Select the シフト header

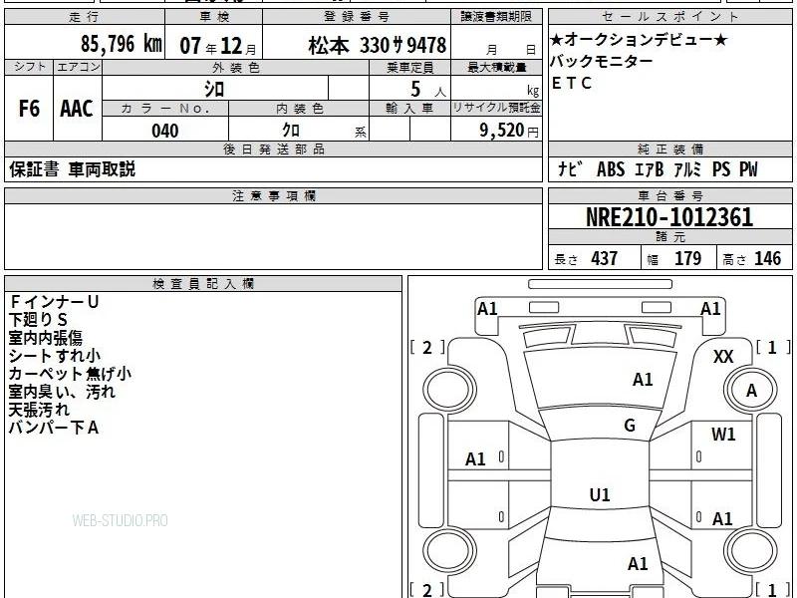click(x=29, y=67)
